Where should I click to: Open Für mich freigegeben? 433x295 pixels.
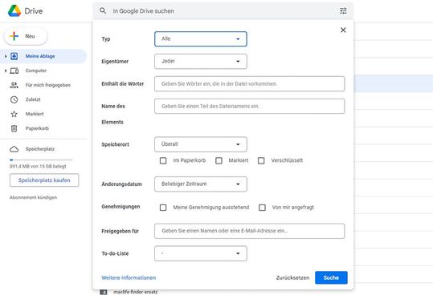point(47,85)
